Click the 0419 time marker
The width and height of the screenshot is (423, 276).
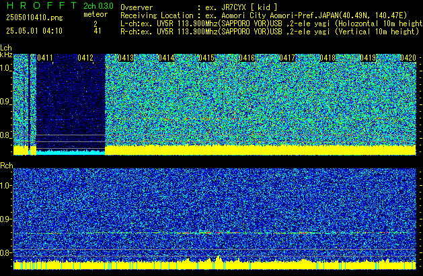368,58
